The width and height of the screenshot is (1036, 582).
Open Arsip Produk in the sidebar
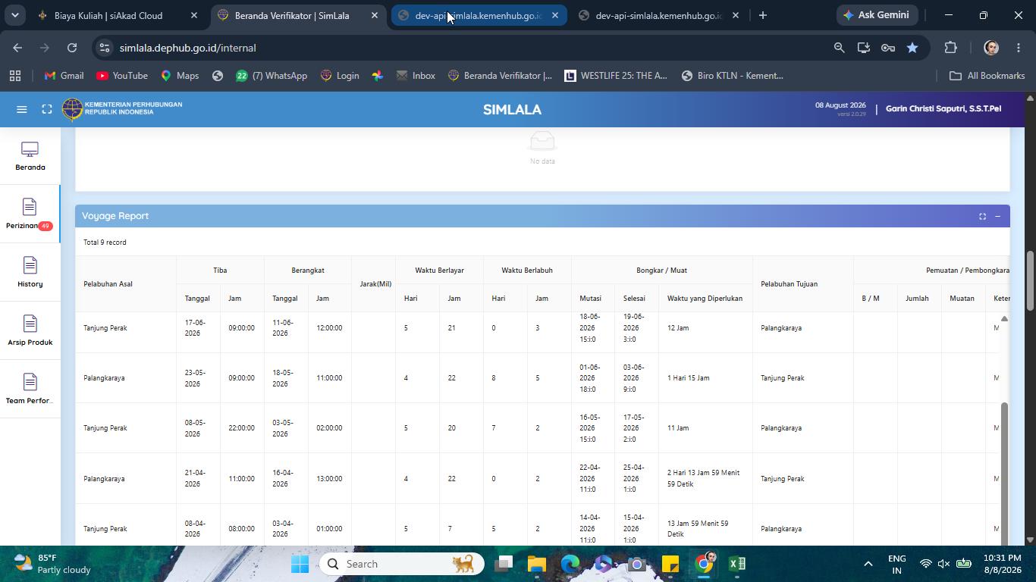[30, 330]
